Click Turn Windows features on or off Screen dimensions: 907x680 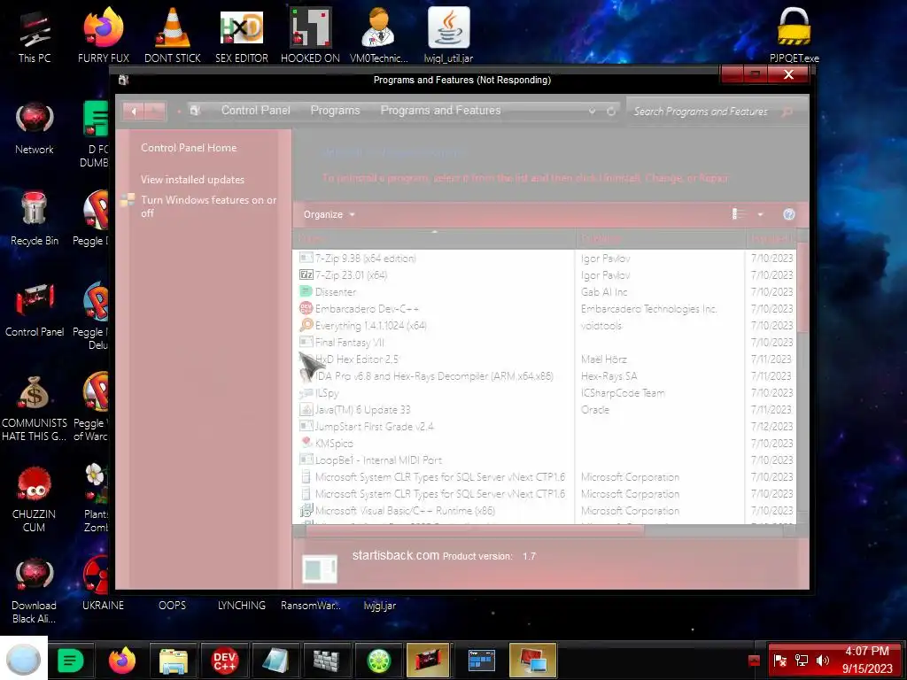(208, 206)
